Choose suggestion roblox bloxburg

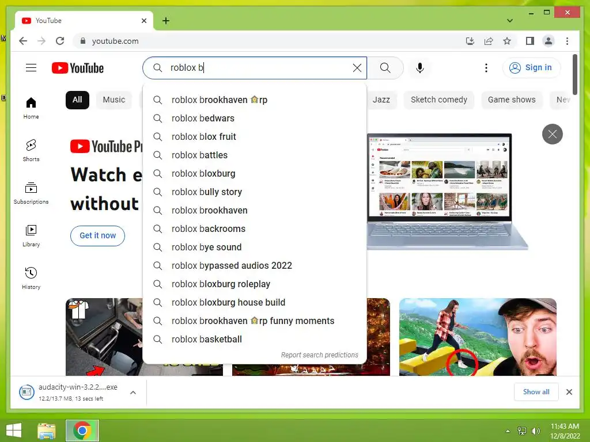[255, 174]
